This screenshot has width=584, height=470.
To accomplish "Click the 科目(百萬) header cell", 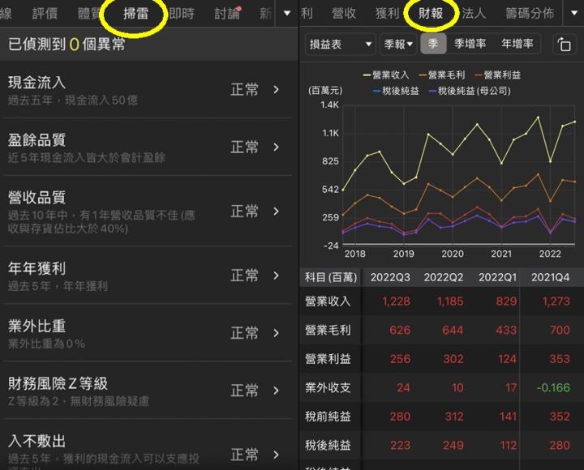I will click(x=331, y=277).
